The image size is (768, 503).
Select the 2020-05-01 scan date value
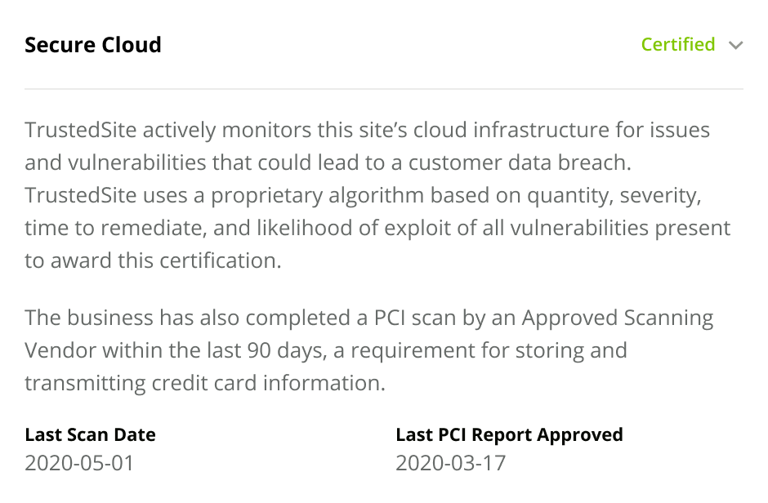pyautogui.click(x=79, y=463)
